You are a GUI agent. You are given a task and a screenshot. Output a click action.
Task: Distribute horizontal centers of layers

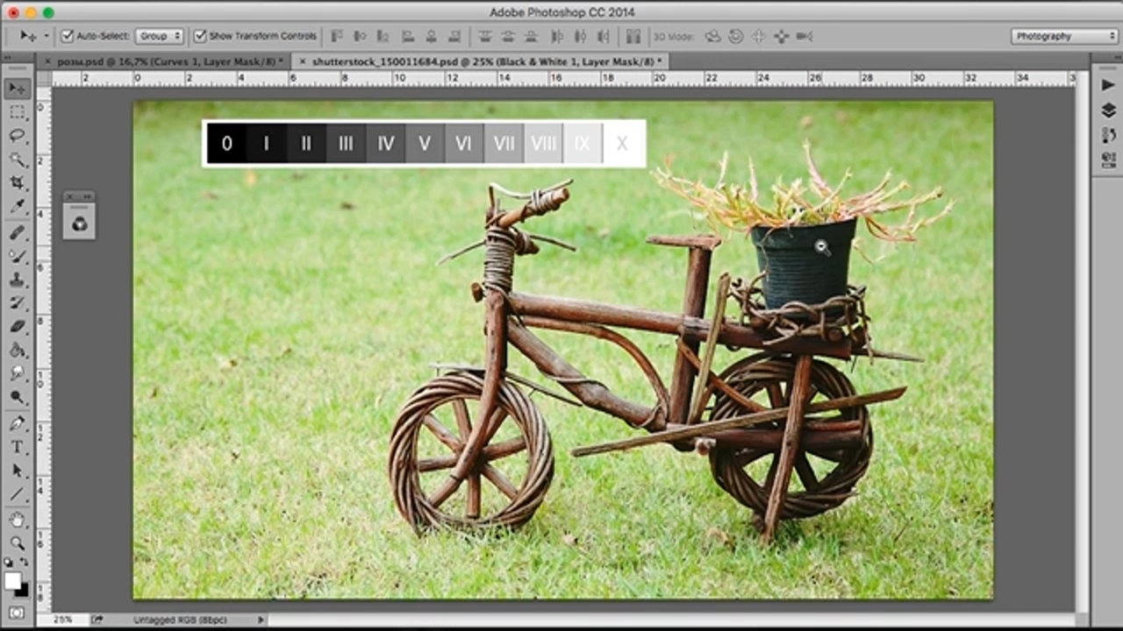pyautogui.click(x=580, y=36)
